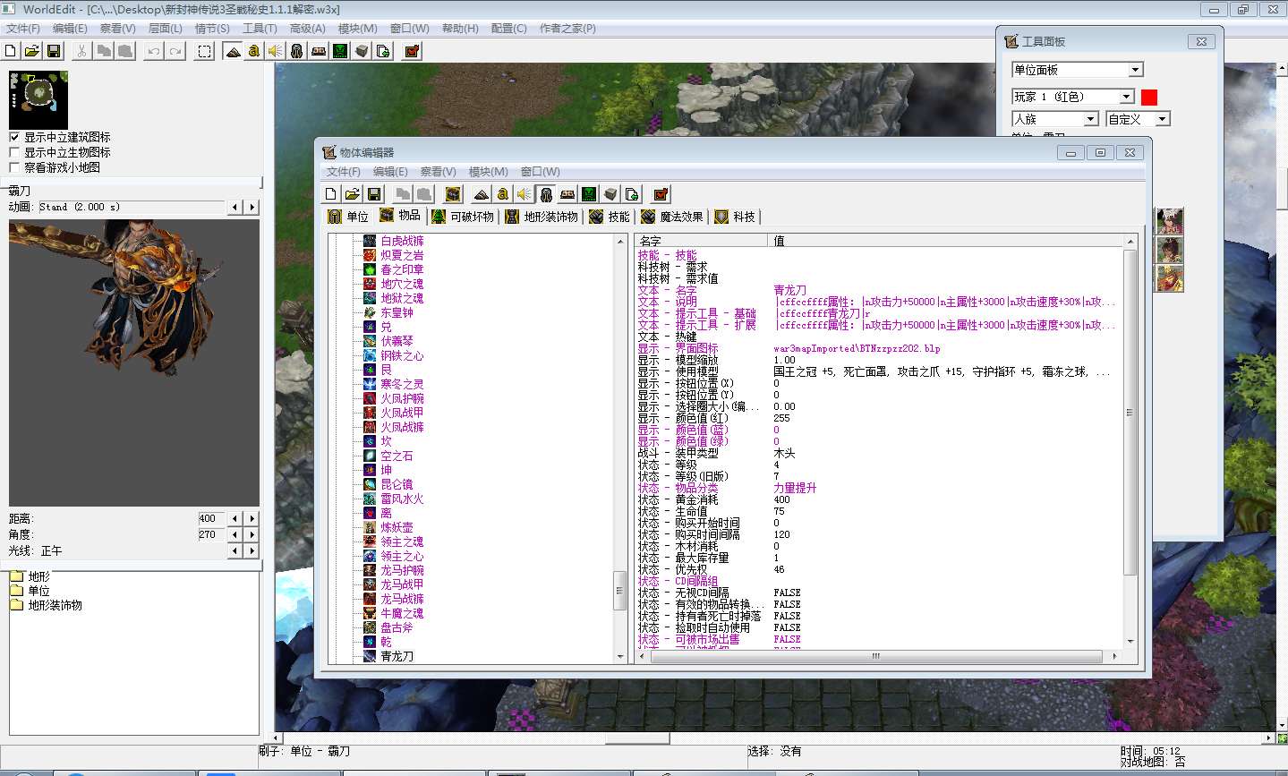Open the Object Manager from main toolbar
This screenshot has height=776, width=1288.
click(x=362, y=51)
